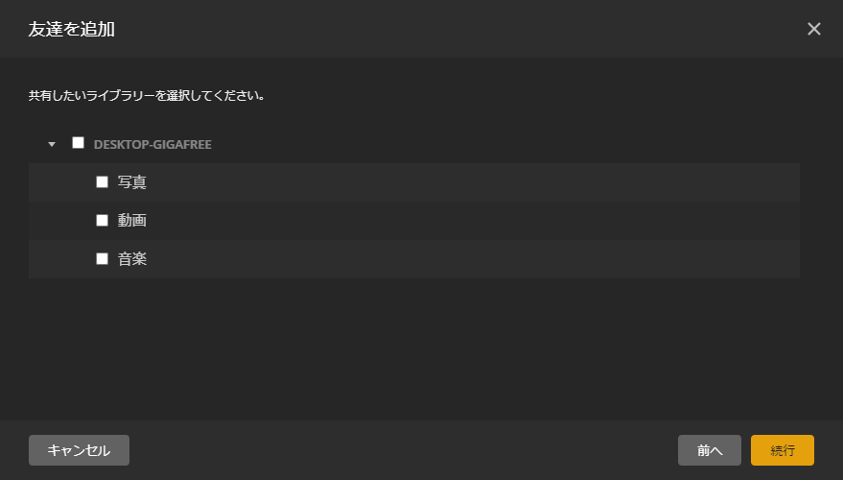This screenshot has height=480, width=843.
Task: Close the 友達を追加 dialog with X
Action: pyautogui.click(x=813, y=29)
